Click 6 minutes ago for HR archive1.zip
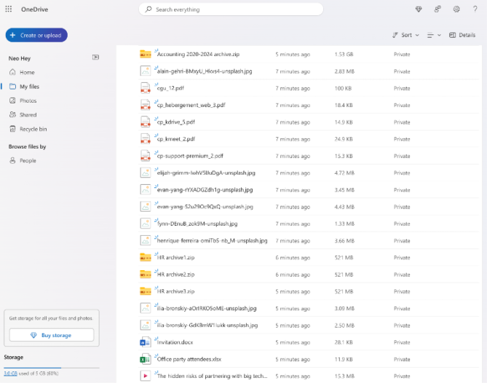 (293, 258)
